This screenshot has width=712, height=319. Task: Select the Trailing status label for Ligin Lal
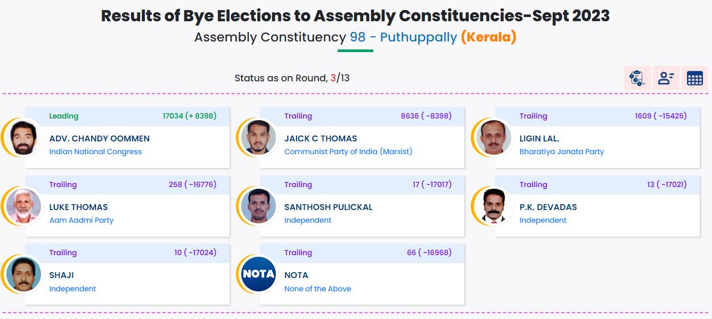(x=534, y=115)
